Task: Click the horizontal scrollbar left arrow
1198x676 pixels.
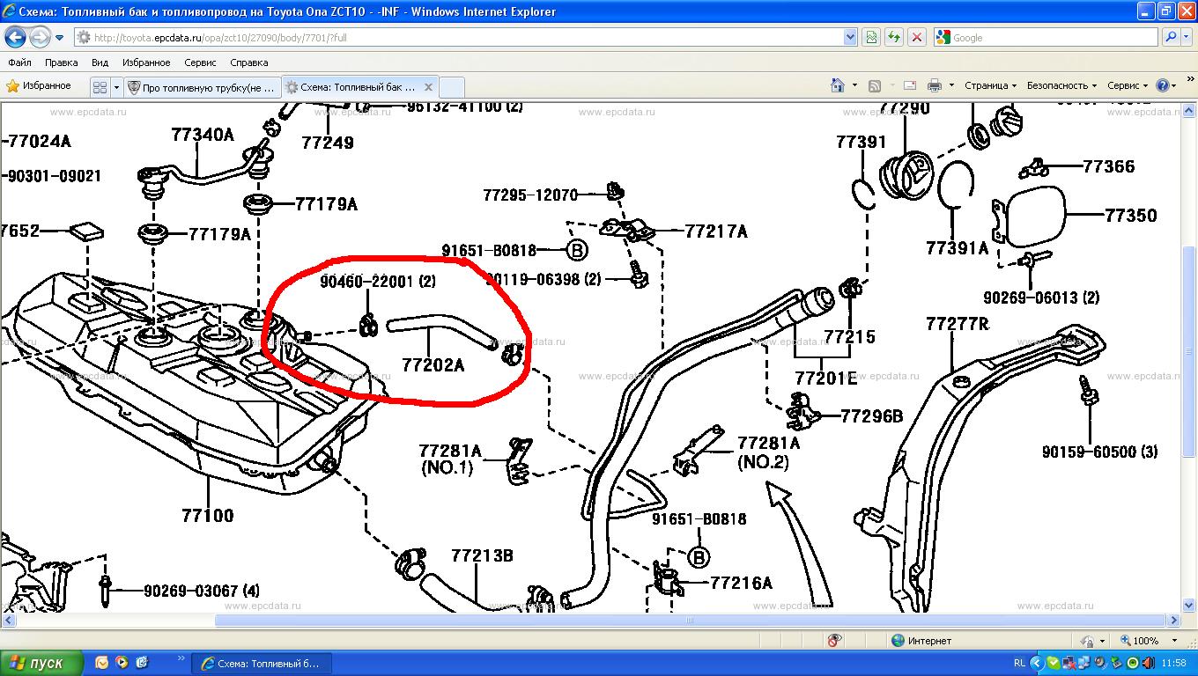Action: 8,621
